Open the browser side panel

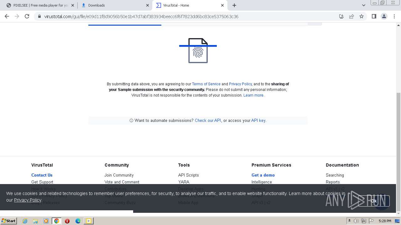coord(374,16)
